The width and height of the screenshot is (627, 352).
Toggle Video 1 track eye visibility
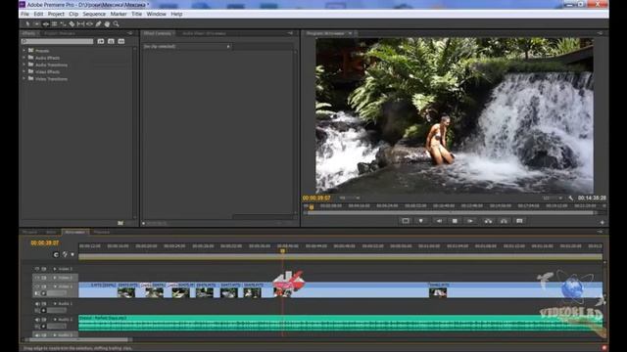coord(37,286)
